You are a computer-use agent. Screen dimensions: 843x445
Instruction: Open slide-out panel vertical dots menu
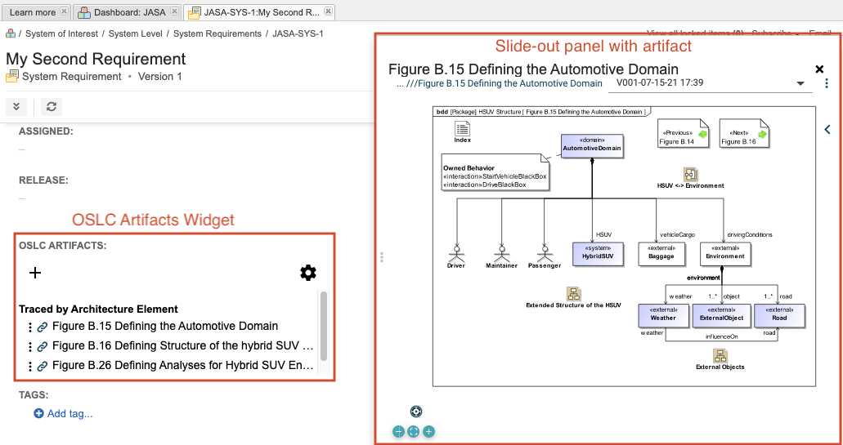click(827, 83)
